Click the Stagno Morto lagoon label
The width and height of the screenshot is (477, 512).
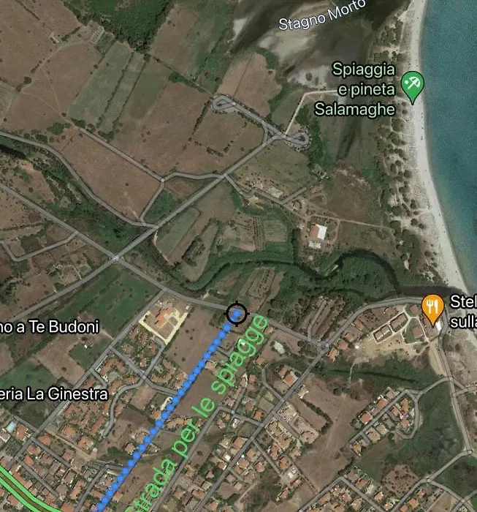click(322, 15)
